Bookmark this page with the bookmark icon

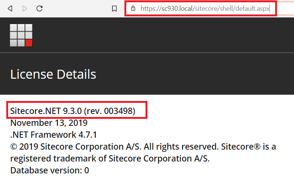pos(114,8)
